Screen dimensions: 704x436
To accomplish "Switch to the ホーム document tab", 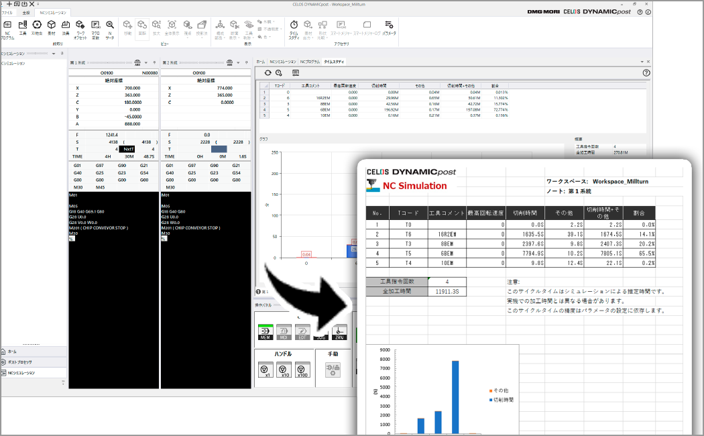I will click(260, 62).
